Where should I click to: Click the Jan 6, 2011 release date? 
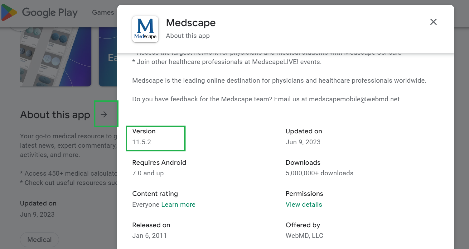click(149, 236)
